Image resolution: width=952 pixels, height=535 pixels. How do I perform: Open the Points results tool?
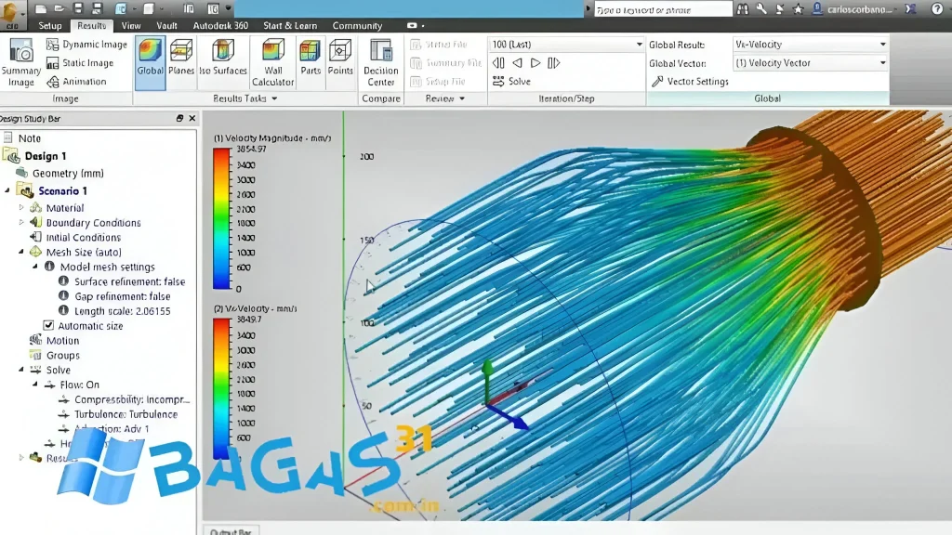tap(340, 58)
